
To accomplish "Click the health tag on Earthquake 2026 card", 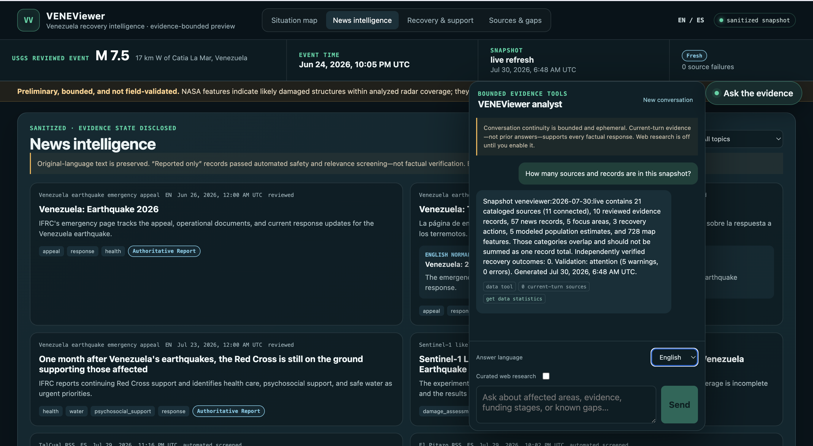I will click(x=113, y=251).
